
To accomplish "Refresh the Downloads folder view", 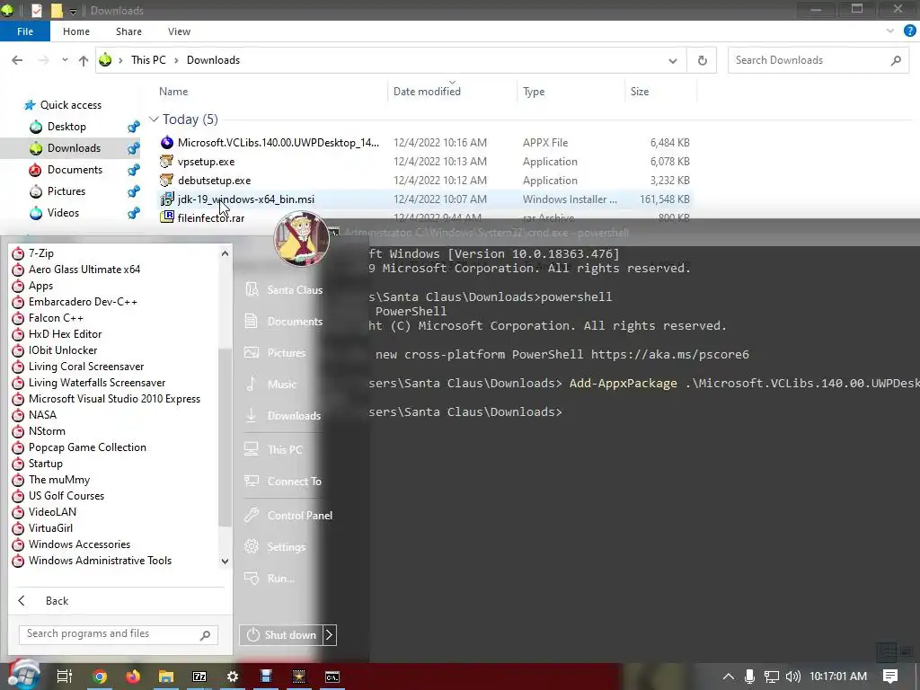I will 702,60.
